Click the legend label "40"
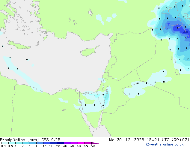The width and height of the screenshot is (190, 147). tap(79, 146)
